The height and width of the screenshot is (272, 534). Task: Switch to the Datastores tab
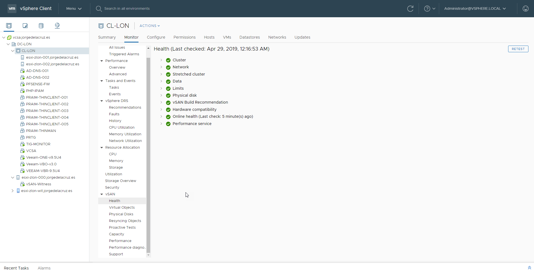click(249, 37)
